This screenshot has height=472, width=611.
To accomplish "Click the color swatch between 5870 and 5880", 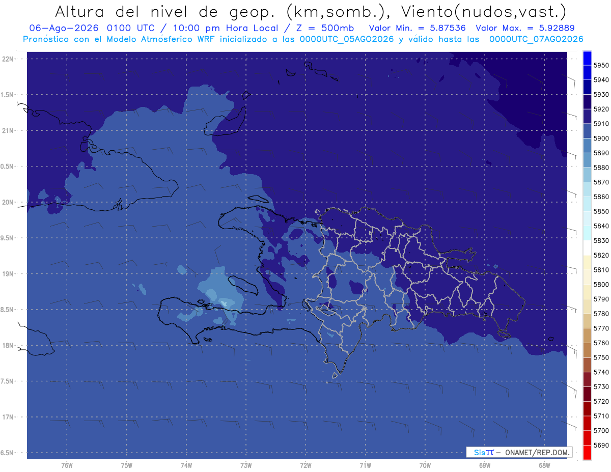I will 587,175.
